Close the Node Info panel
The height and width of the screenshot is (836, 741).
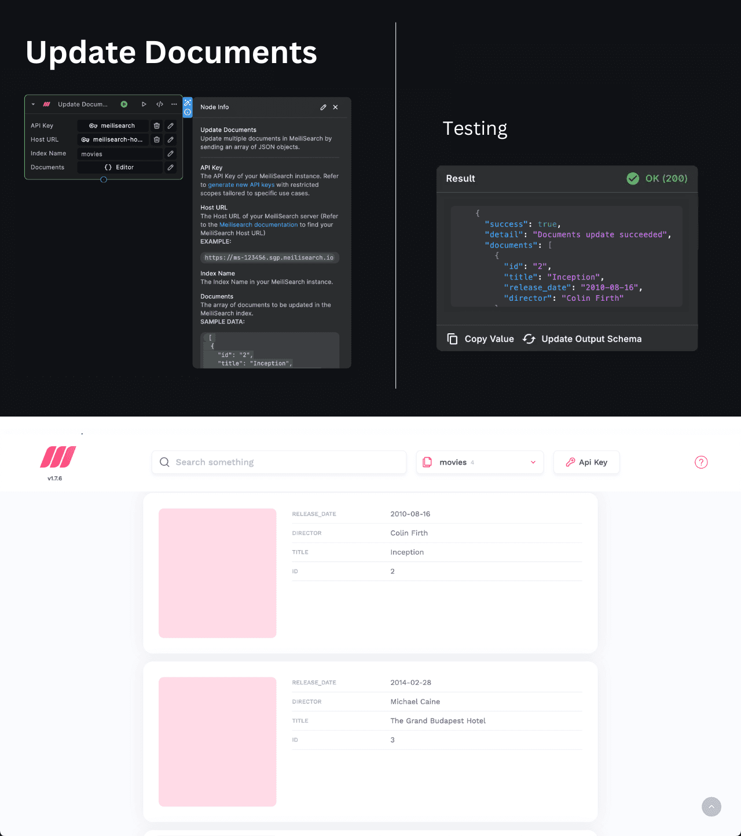[336, 107]
